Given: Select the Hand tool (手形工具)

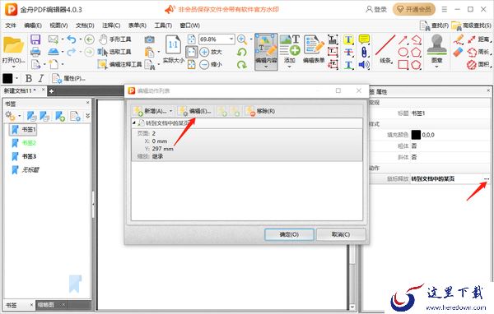Looking at the screenshot, I should point(114,39).
